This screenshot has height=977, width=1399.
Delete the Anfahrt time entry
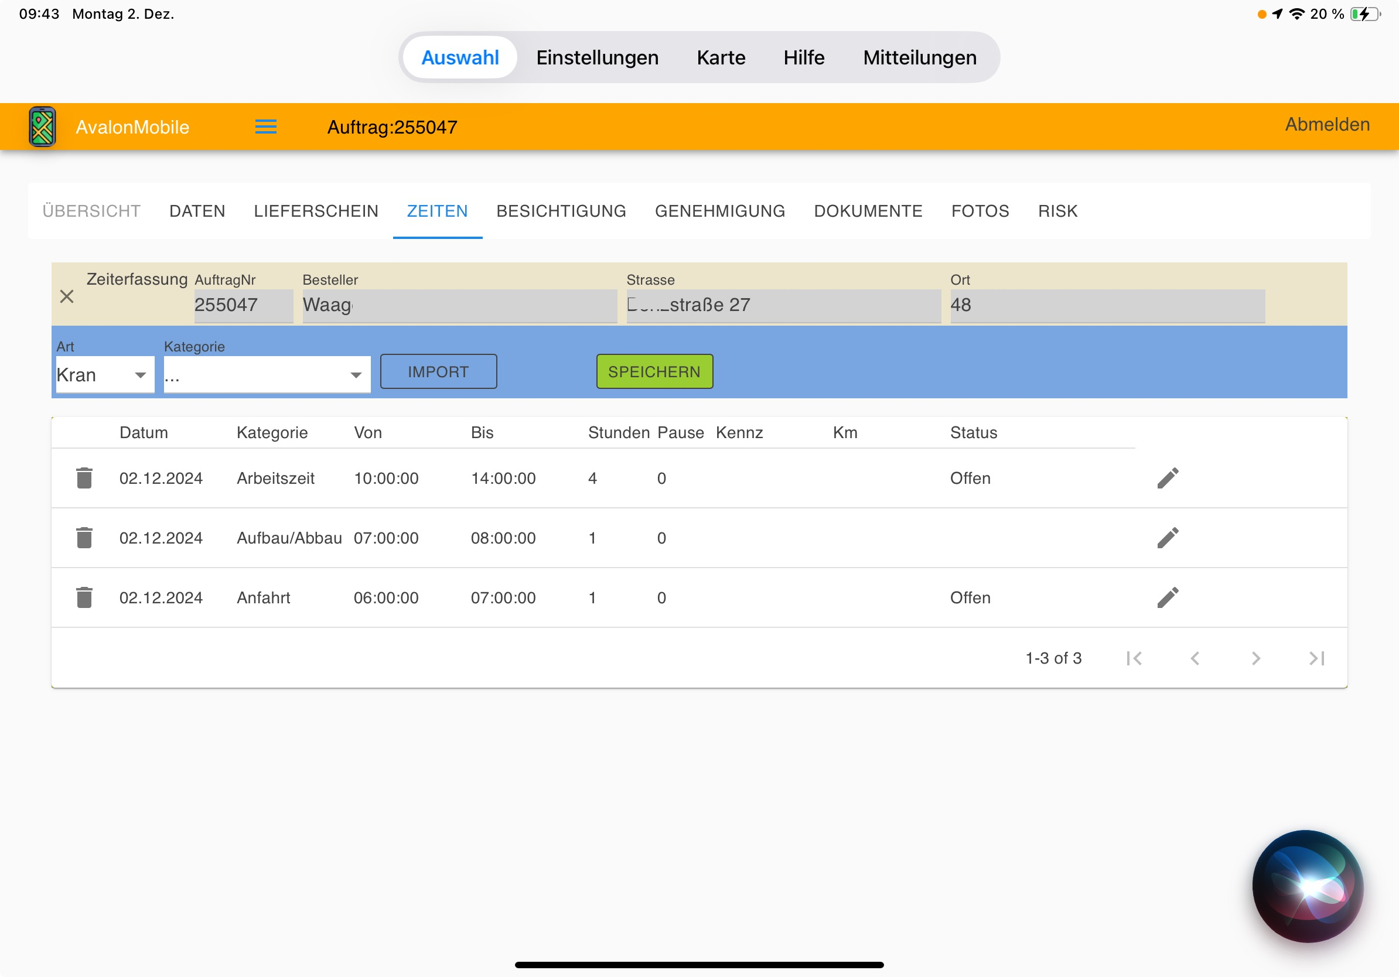(84, 597)
